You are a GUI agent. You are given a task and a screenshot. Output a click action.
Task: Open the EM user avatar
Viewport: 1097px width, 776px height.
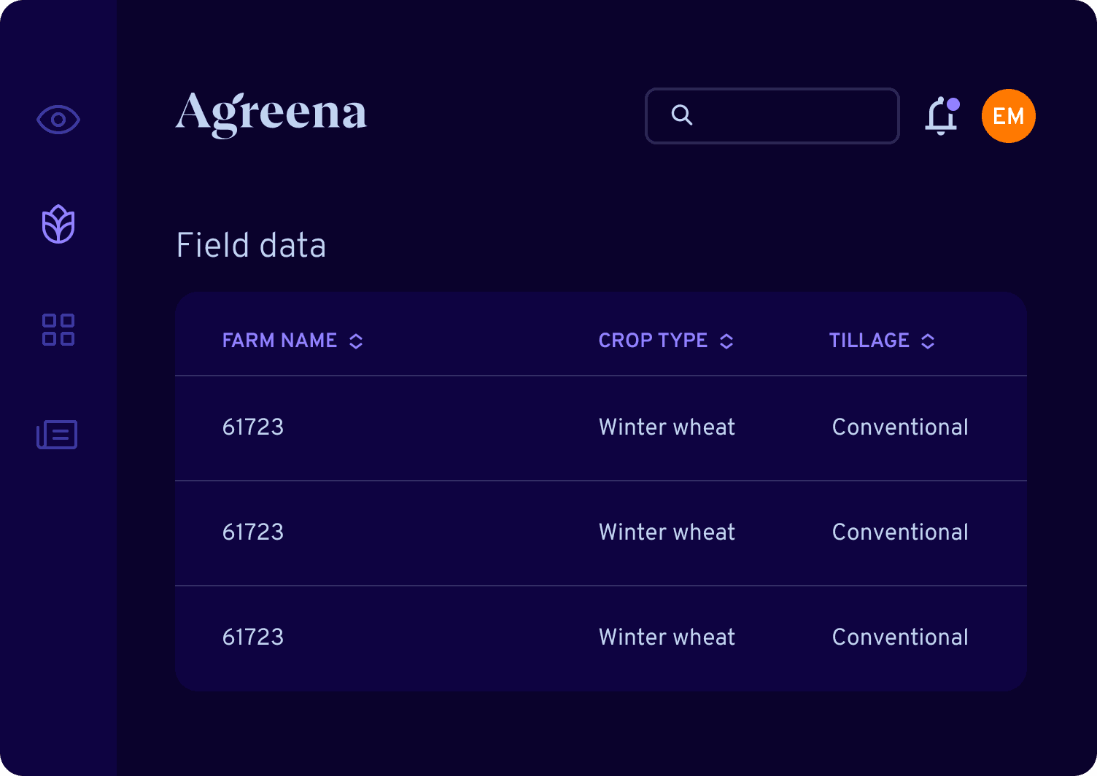1009,116
